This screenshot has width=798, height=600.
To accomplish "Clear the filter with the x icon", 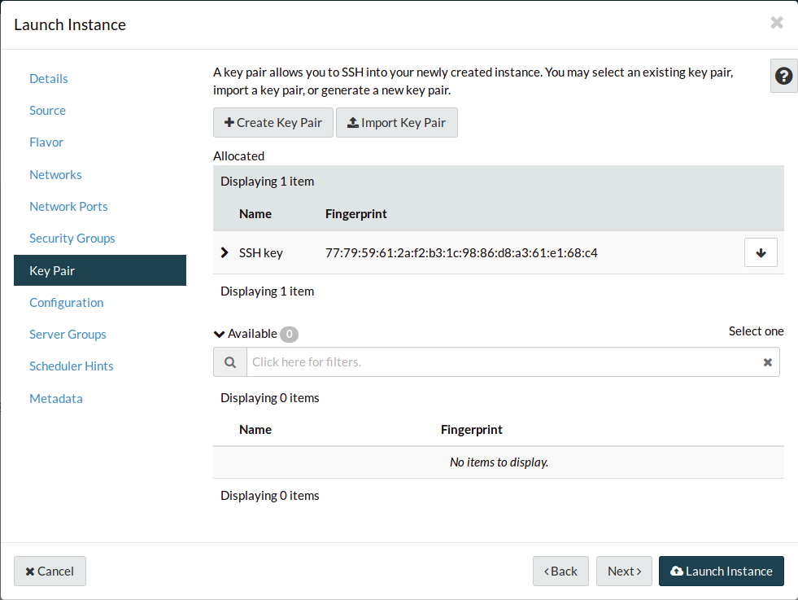I will 767,362.
